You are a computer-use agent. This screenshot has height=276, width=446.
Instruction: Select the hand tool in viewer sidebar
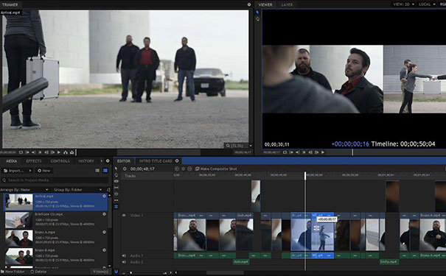point(258,18)
